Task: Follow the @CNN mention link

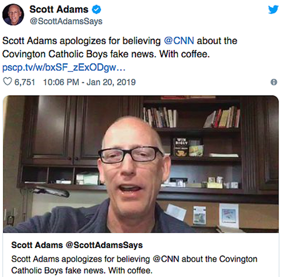Action: [x=179, y=41]
